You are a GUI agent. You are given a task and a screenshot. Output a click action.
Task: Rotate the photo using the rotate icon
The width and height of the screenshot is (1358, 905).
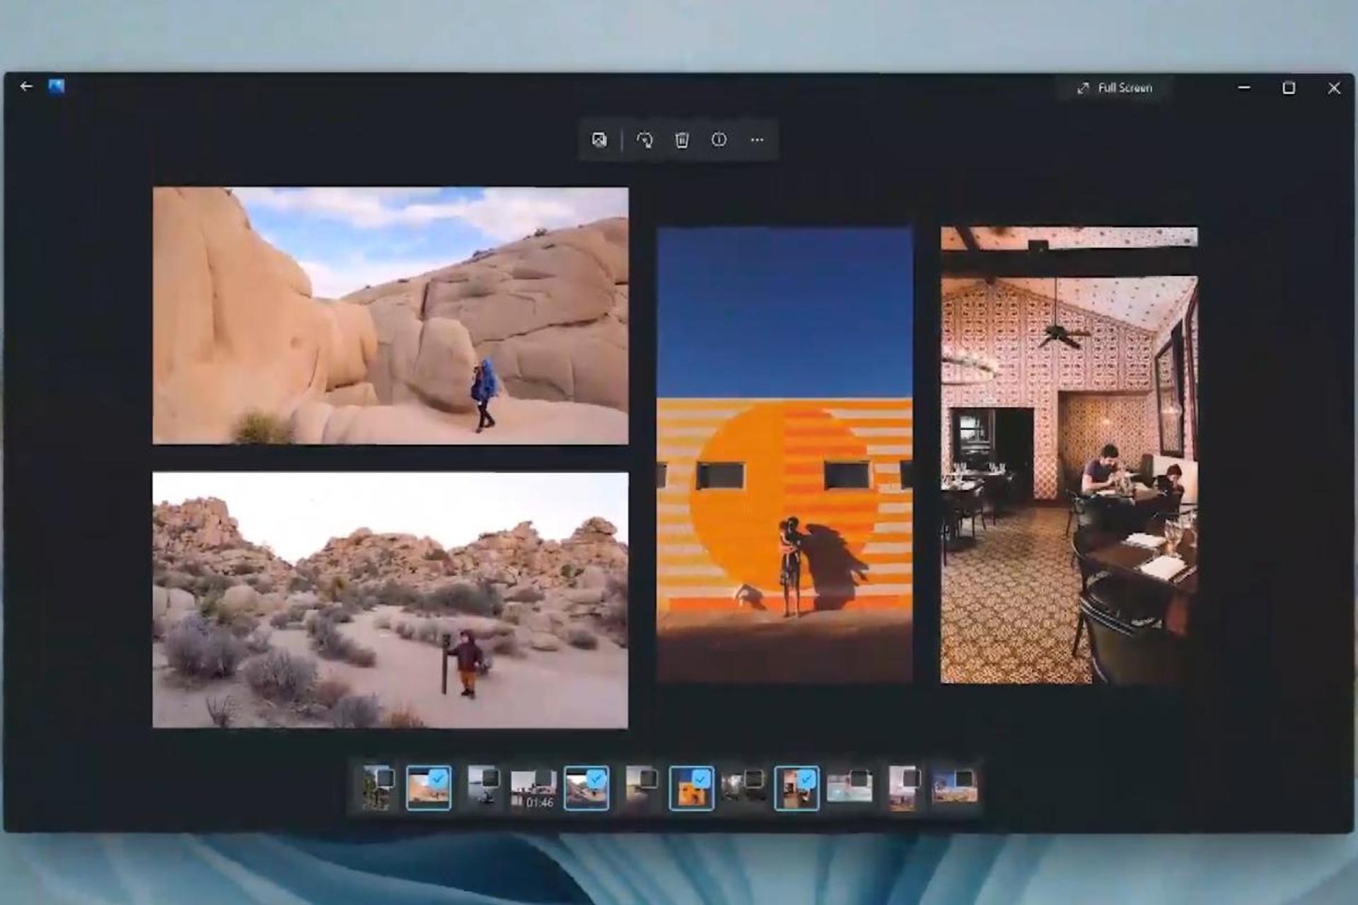pos(644,140)
